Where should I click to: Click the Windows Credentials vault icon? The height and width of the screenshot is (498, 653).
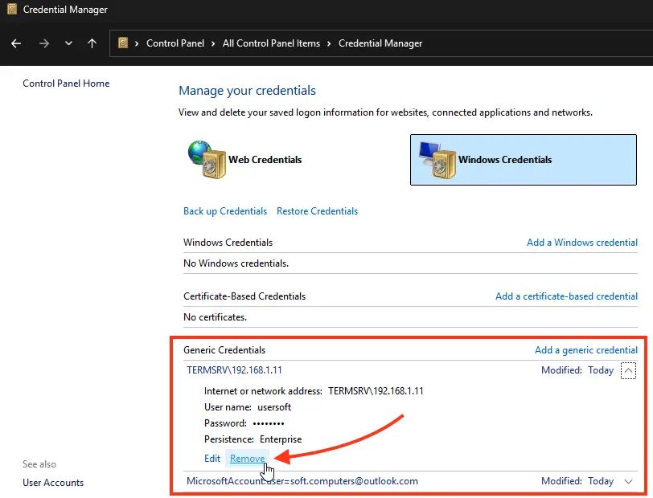[x=437, y=159]
